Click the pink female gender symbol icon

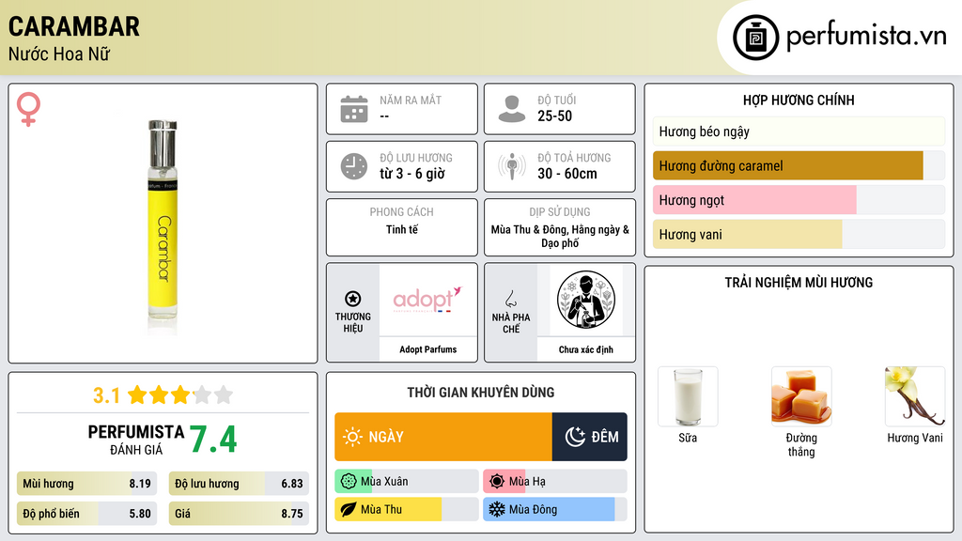tap(28, 109)
